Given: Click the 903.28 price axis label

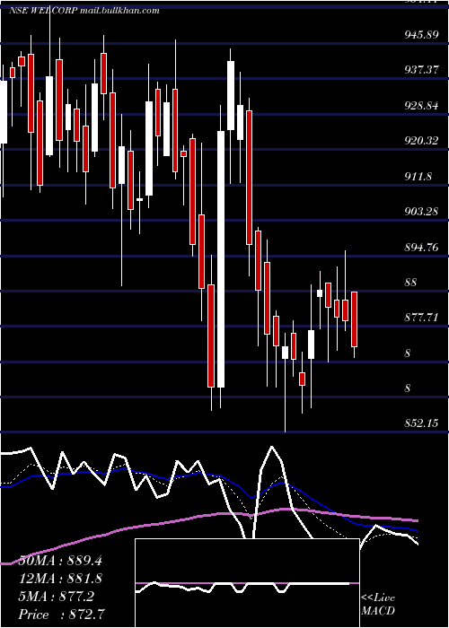Looking at the screenshot, I should tap(420, 211).
